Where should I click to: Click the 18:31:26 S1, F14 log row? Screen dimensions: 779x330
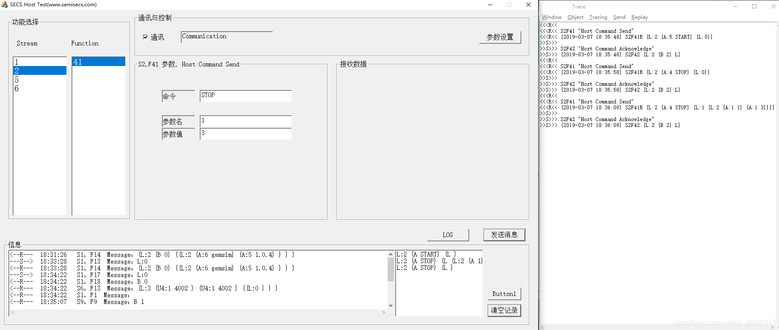pos(152,255)
